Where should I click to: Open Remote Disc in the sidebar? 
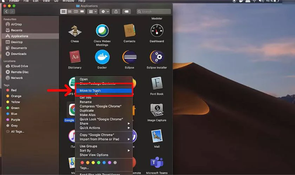[30, 72]
